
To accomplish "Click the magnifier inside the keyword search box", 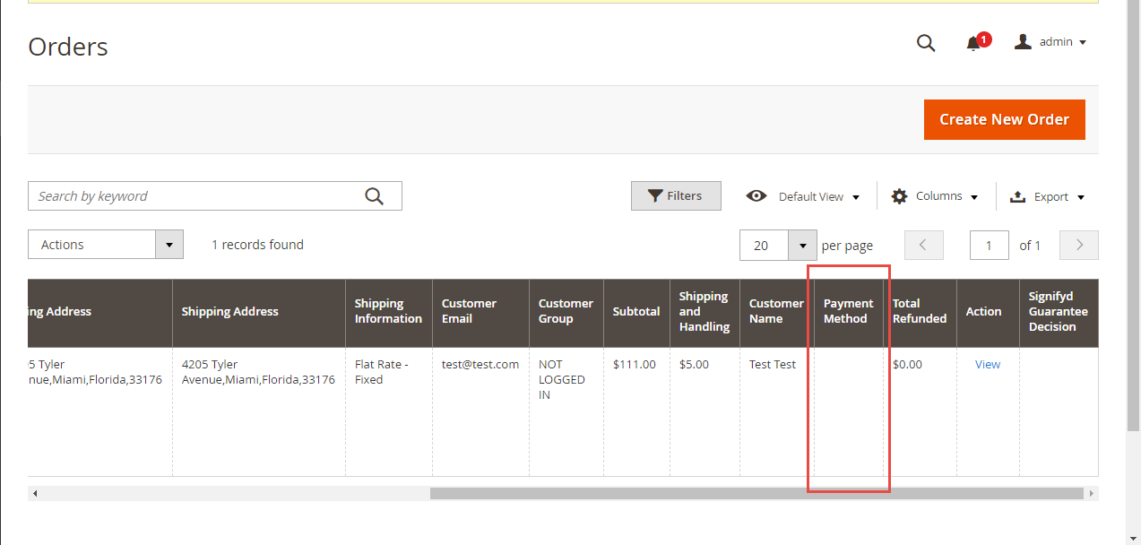I will point(375,195).
